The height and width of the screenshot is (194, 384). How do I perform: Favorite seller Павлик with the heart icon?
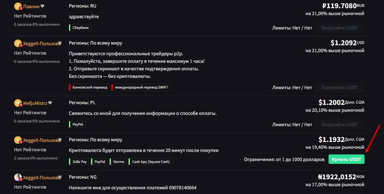[43, 6]
